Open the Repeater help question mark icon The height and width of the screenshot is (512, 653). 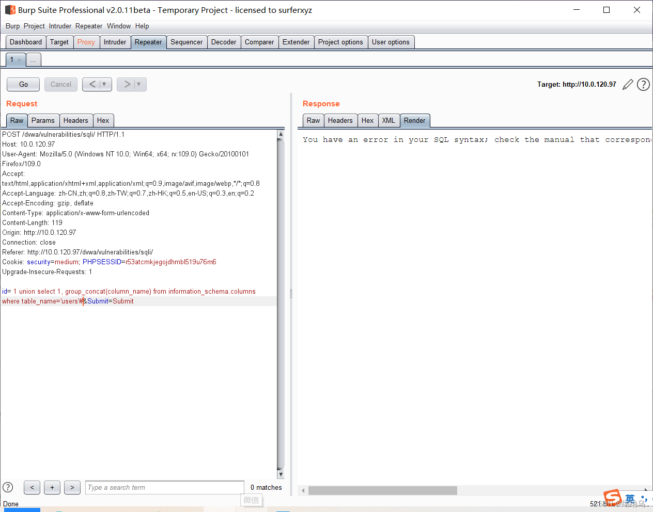point(643,85)
